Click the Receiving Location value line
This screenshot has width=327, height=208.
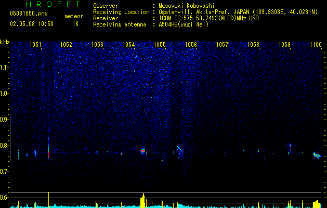238,12
